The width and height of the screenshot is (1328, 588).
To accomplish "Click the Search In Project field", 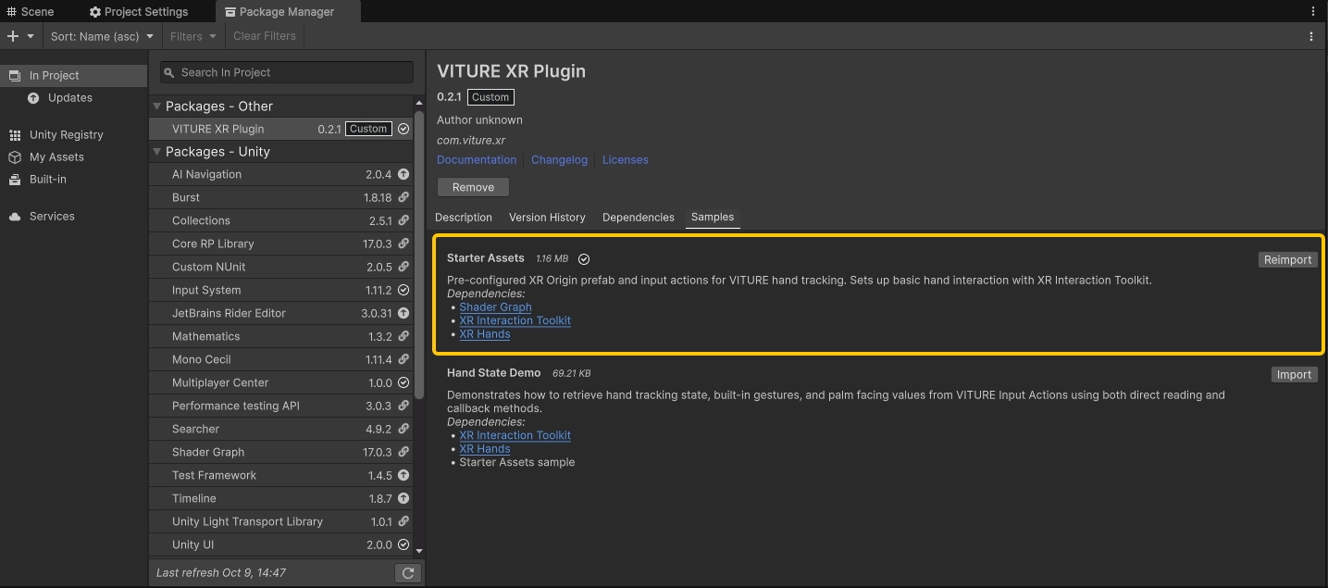I will [287, 72].
